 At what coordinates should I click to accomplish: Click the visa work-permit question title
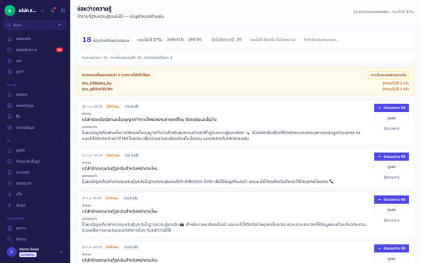coord(149,120)
